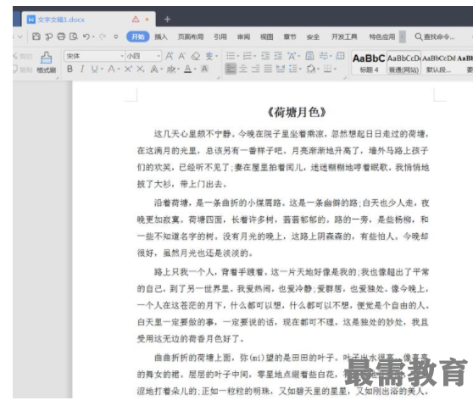473x406 pixels.
Task: Open Print Preview icon
Action: pos(74,36)
